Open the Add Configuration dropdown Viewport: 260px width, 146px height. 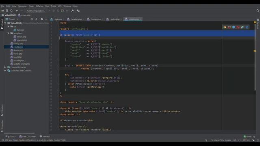(x=36, y=11)
